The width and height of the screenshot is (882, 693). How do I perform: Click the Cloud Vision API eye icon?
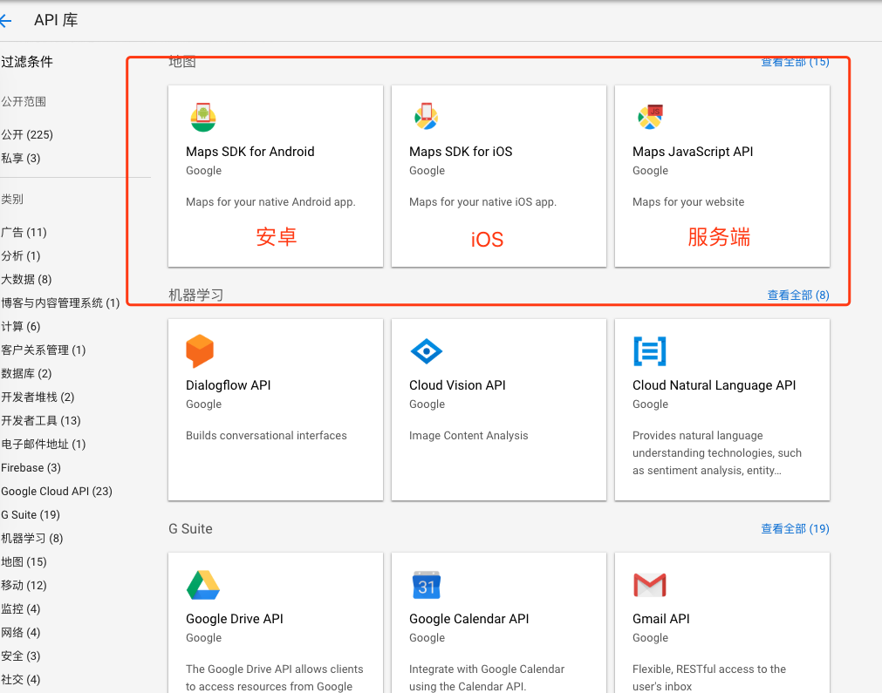426,351
